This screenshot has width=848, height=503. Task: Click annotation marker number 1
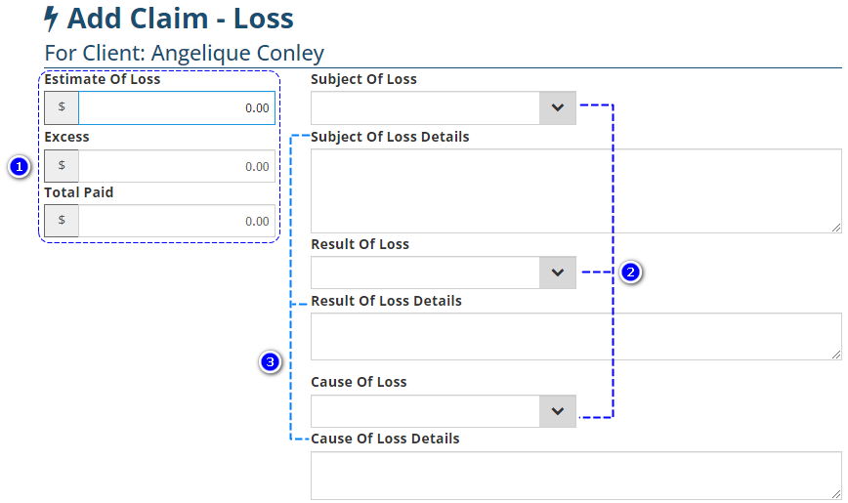tap(18, 167)
